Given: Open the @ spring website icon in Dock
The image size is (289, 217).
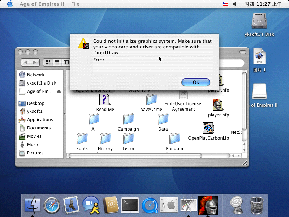Looking at the screenshot, I should click(237, 205).
